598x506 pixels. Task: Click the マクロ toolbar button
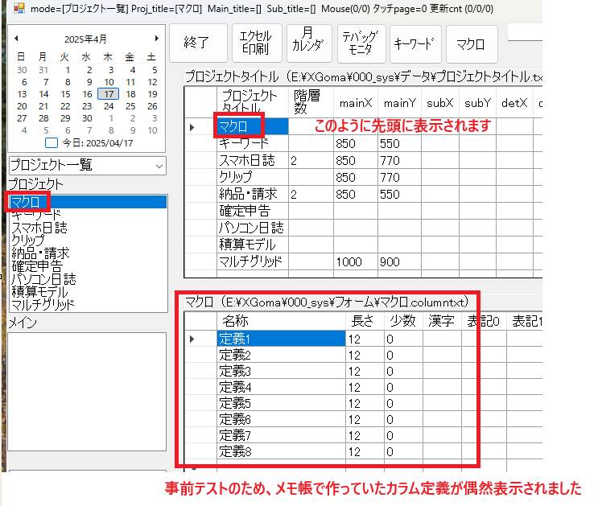click(470, 44)
